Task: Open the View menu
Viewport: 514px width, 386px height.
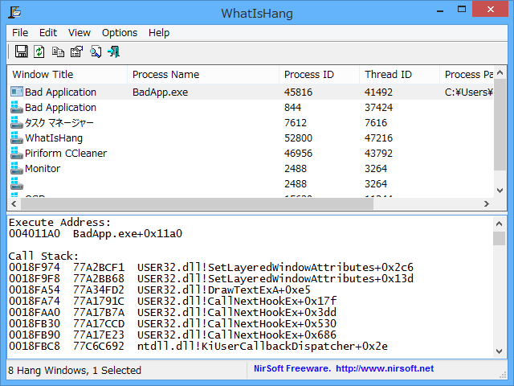Action: (80, 33)
